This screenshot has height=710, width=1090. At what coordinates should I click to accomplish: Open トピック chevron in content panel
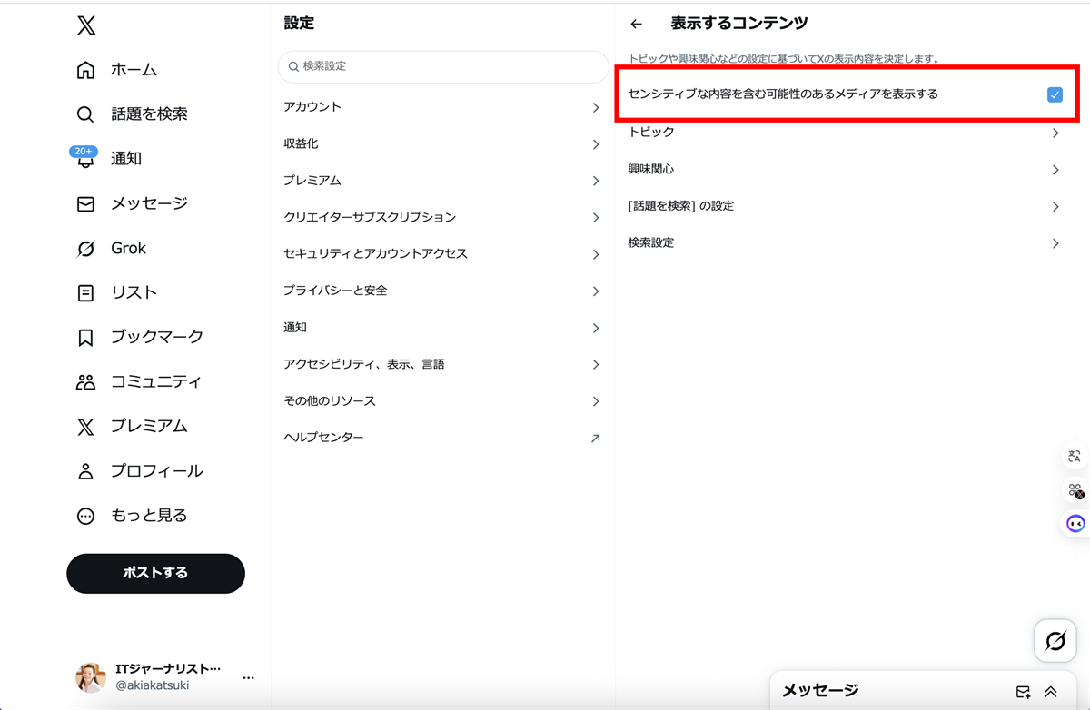pos(1055,133)
